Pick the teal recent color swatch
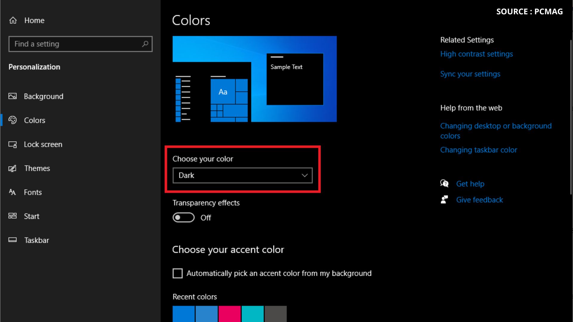This screenshot has height=322, width=573. coord(252,314)
